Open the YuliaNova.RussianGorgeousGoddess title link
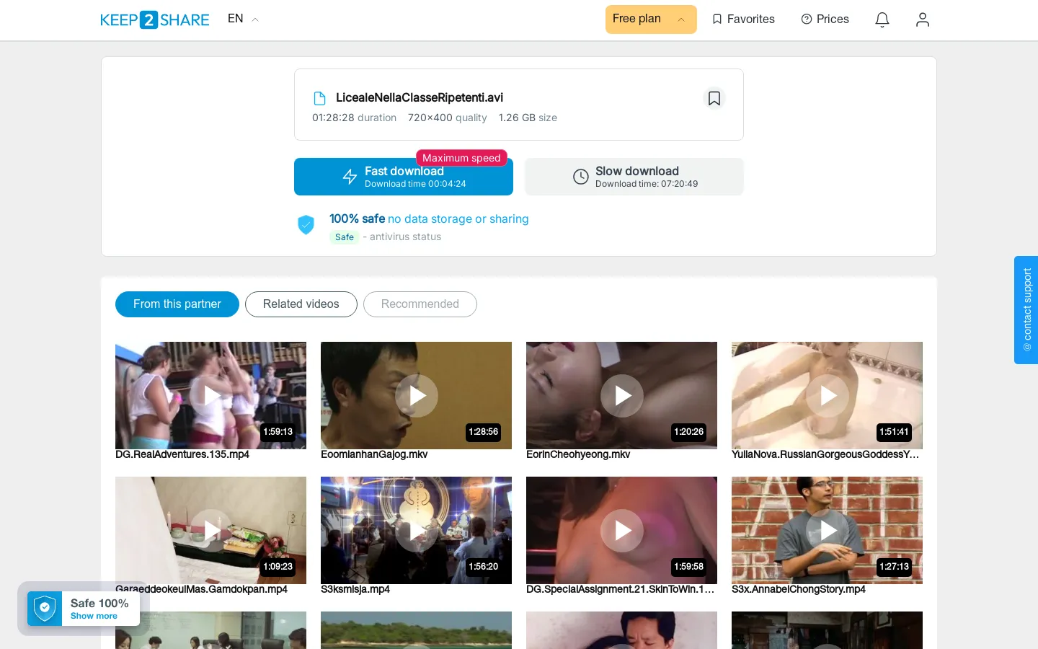Viewport: 1038px width, 649px height. tap(825, 454)
